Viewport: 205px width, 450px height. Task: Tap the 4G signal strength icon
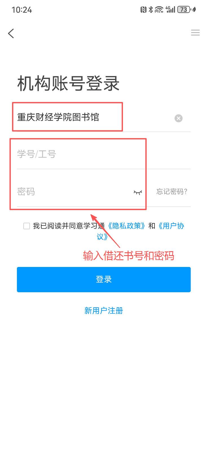(171, 10)
